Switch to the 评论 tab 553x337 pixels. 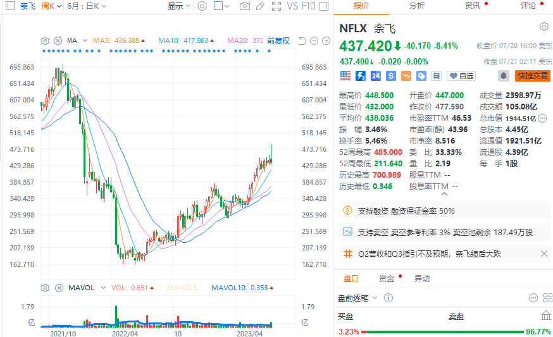click(528, 6)
